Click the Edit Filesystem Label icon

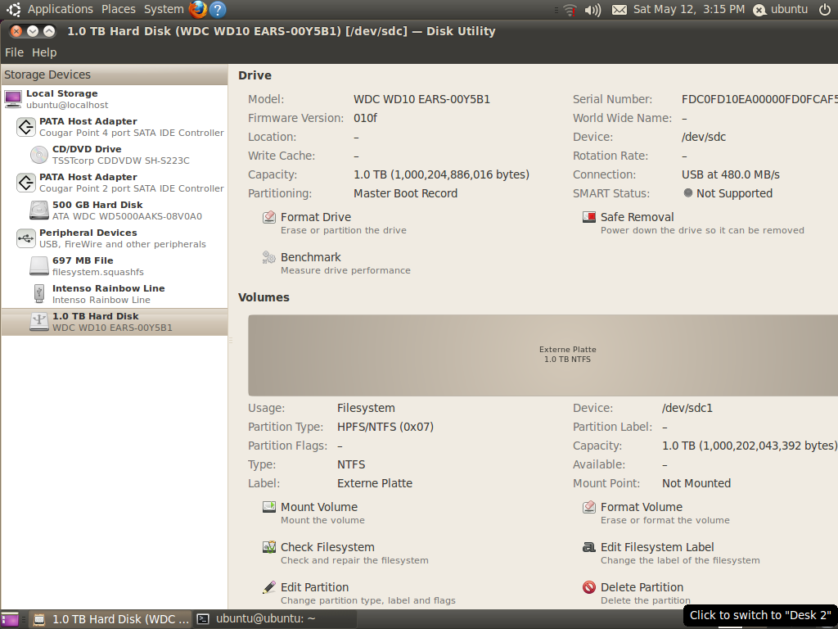[x=589, y=547]
